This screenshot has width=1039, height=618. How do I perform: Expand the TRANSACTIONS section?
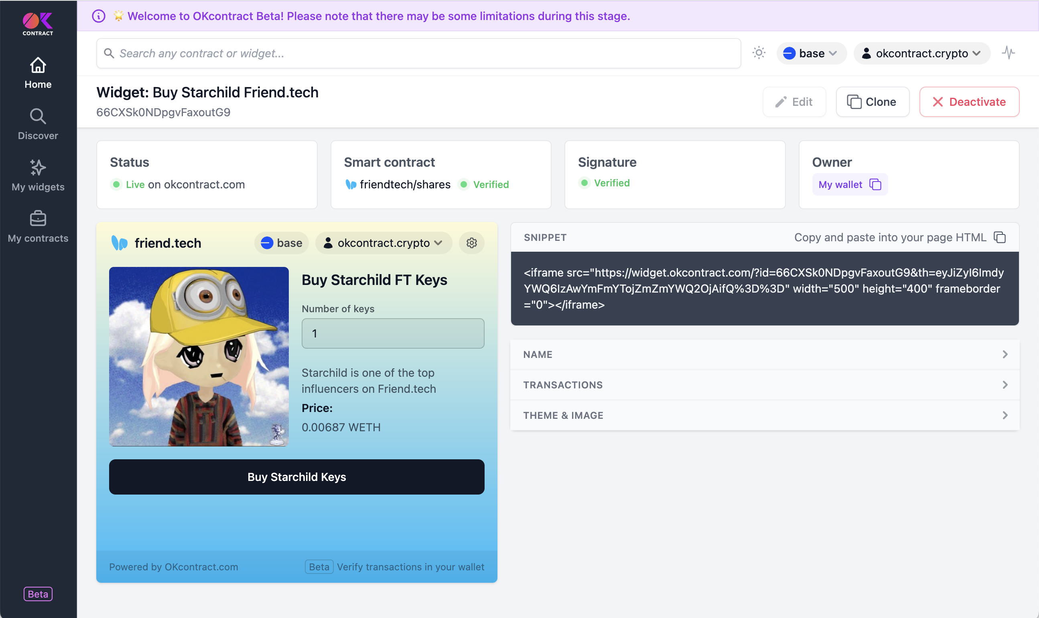[764, 385]
